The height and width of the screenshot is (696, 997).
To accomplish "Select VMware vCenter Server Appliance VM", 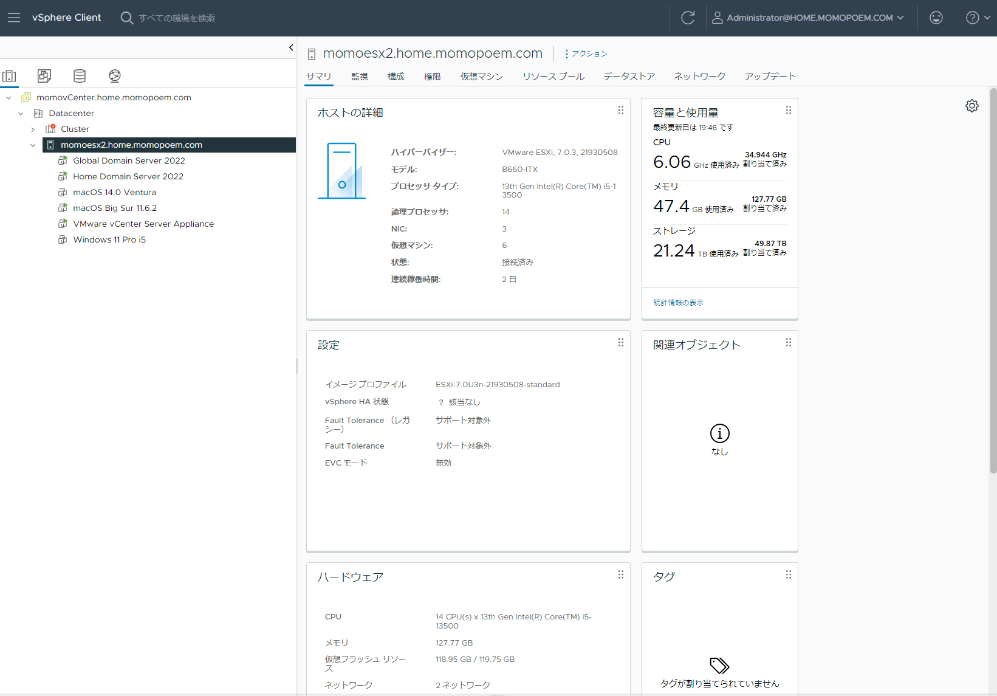I will [x=143, y=224].
